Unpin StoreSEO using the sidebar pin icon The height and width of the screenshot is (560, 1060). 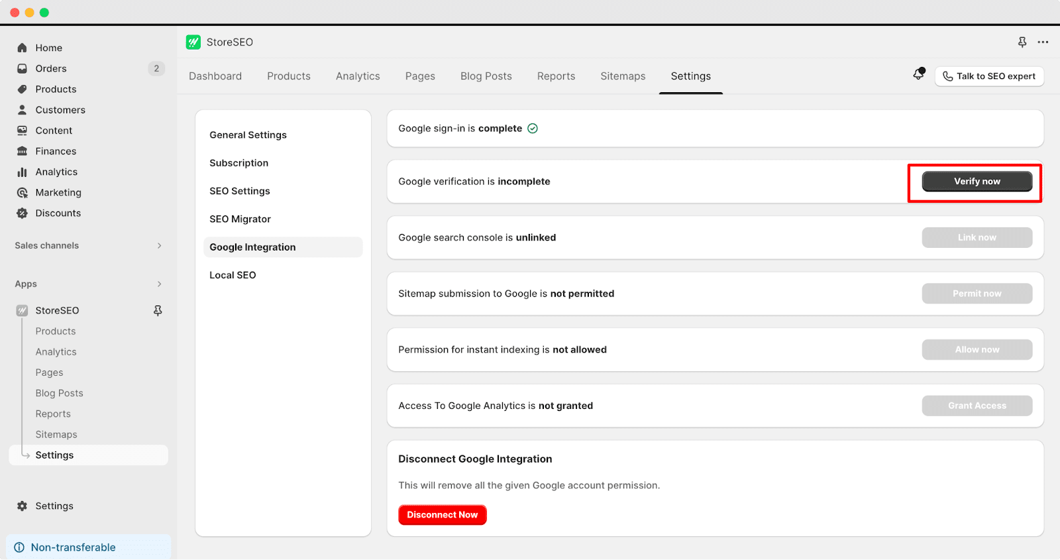(x=158, y=310)
